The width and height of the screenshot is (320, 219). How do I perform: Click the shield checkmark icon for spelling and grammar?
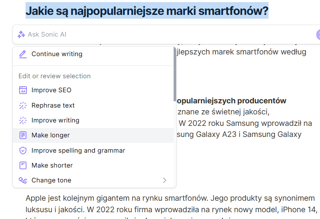coord(23,151)
